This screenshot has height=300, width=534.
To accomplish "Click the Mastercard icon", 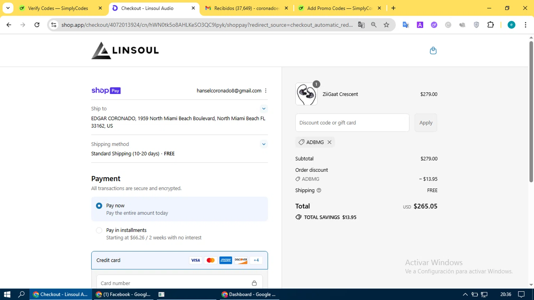I will click(210, 260).
